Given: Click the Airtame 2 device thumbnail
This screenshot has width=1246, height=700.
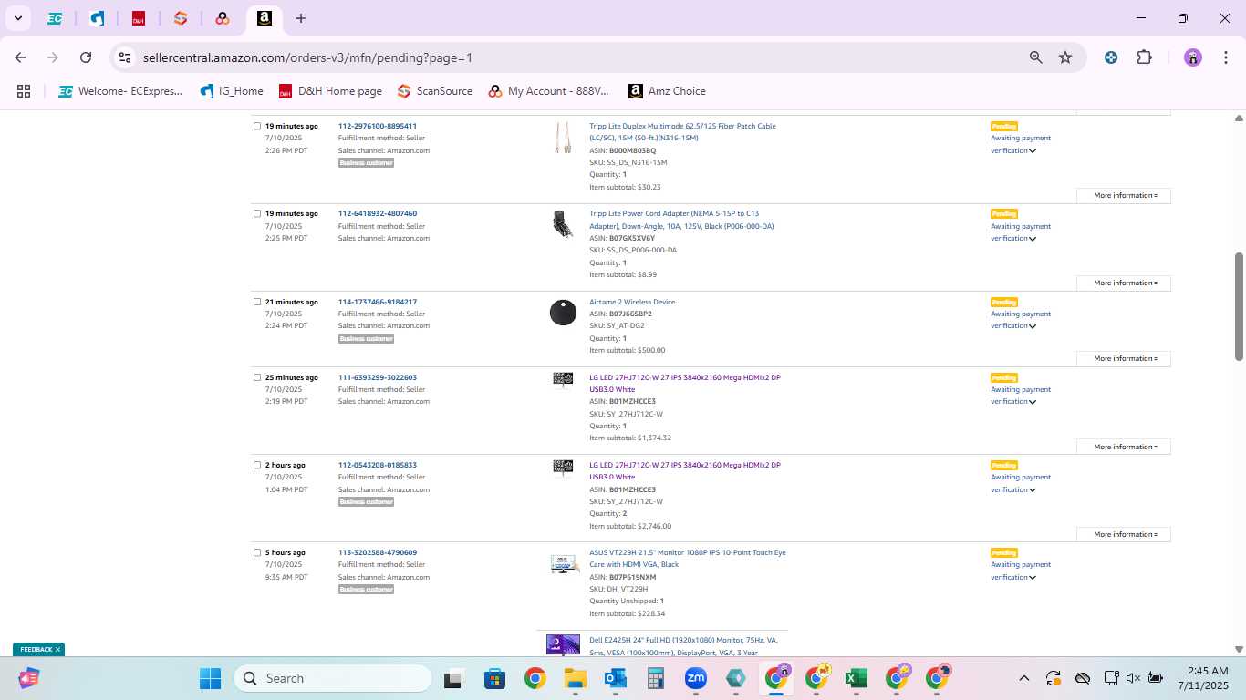Looking at the screenshot, I should coord(563,313).
